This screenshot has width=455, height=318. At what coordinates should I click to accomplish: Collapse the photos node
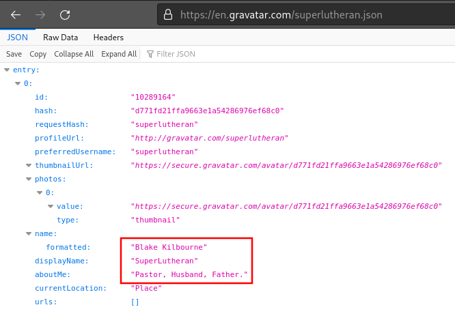[29, 179]
